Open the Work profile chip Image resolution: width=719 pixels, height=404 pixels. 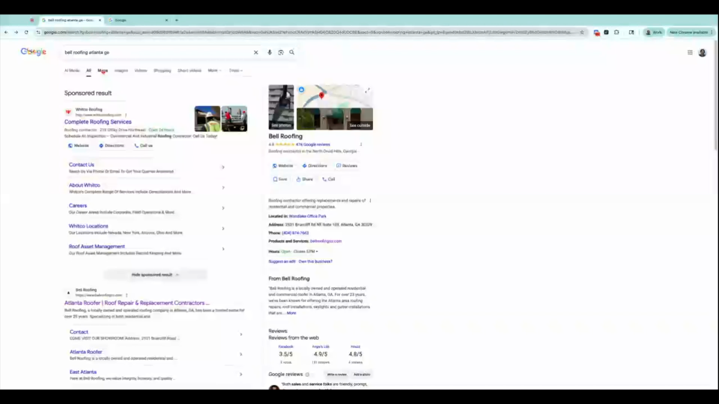point(654,32)
